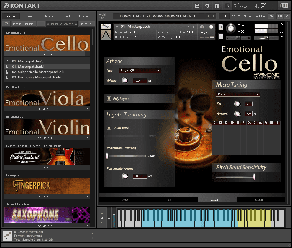Image resolution: width=292 pixels, height=248 pixels.
Task: Open the Micro Tuning Preset dropdown
Action: 238,94
